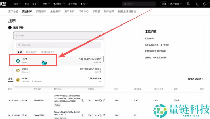Open 查看历史记录 link

click(x=196, y=79)
